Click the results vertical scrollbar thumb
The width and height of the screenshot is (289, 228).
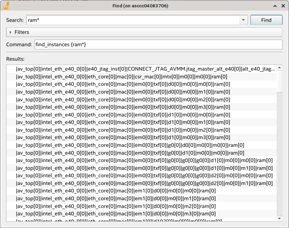280,81
